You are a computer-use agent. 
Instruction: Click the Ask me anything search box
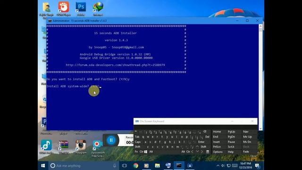coord(83,166)
